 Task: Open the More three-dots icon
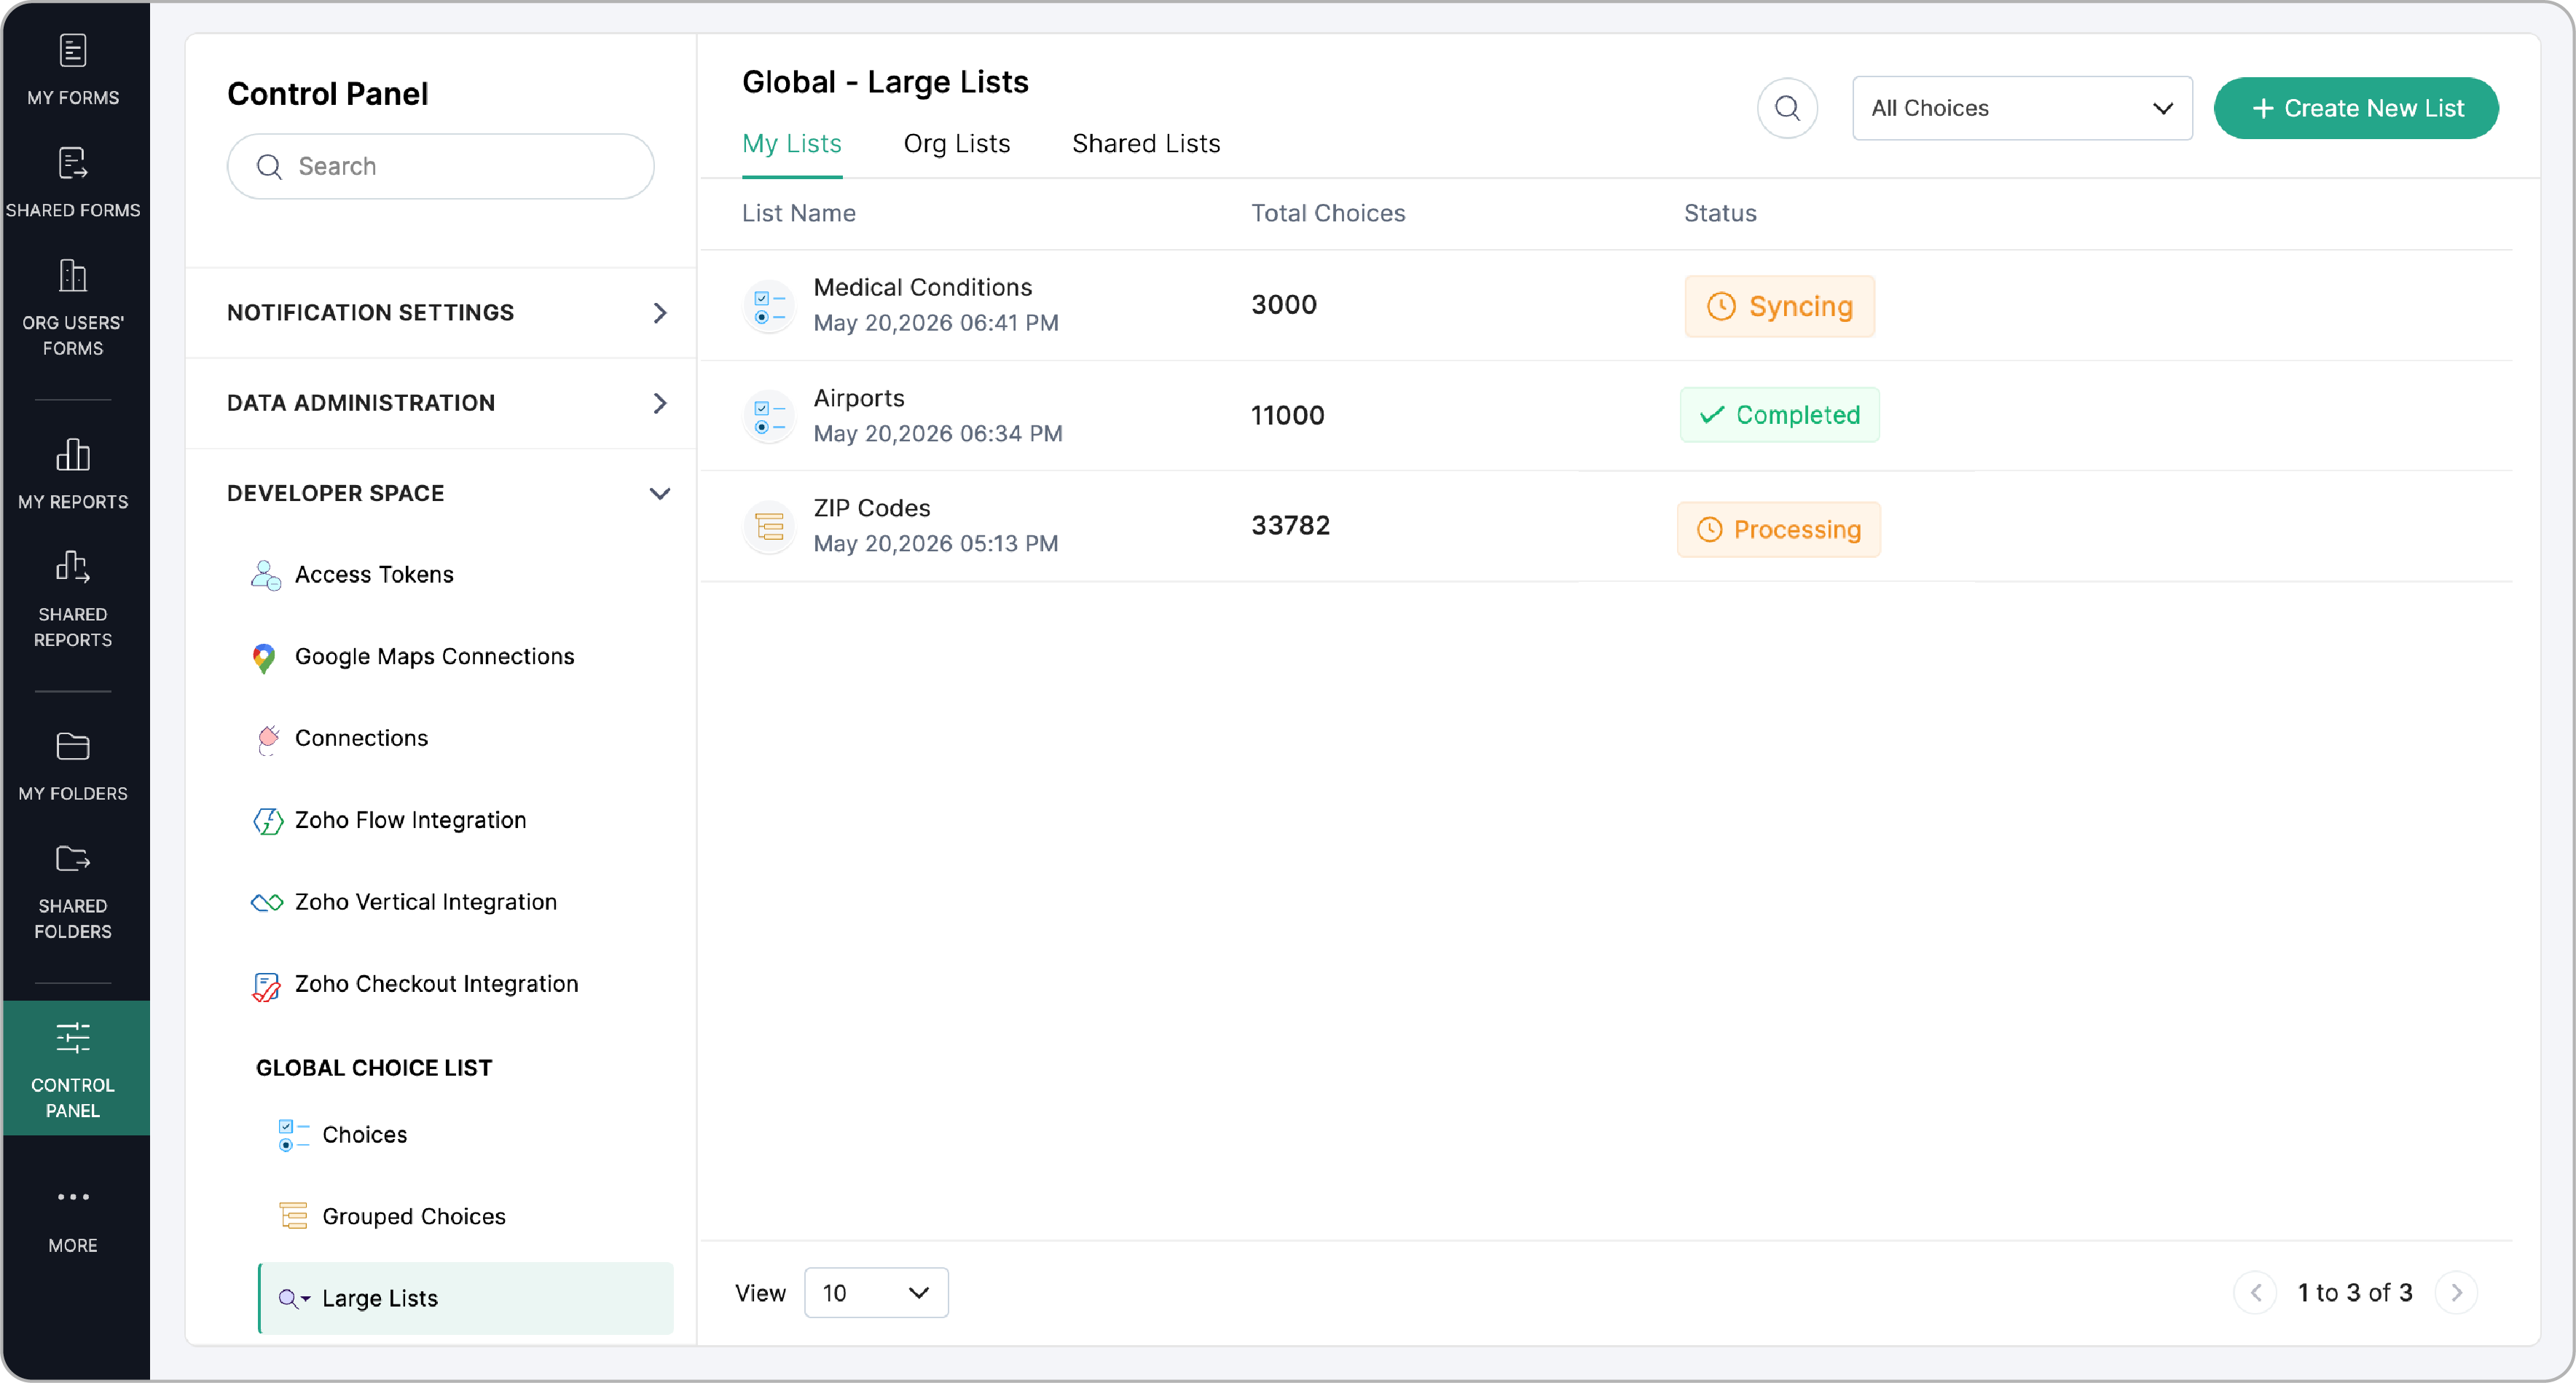[73, 1197]
